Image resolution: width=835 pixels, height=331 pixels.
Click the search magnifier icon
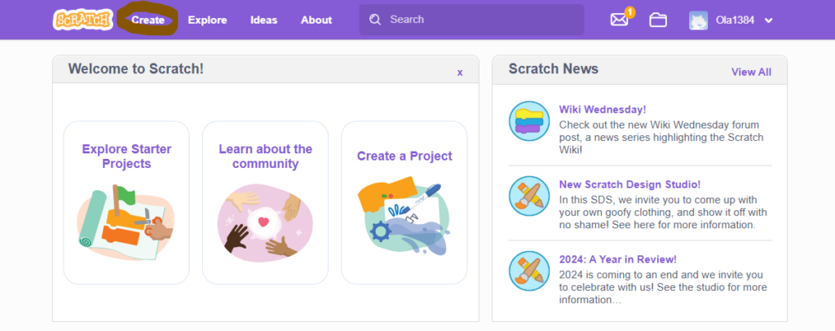(375, 20)
